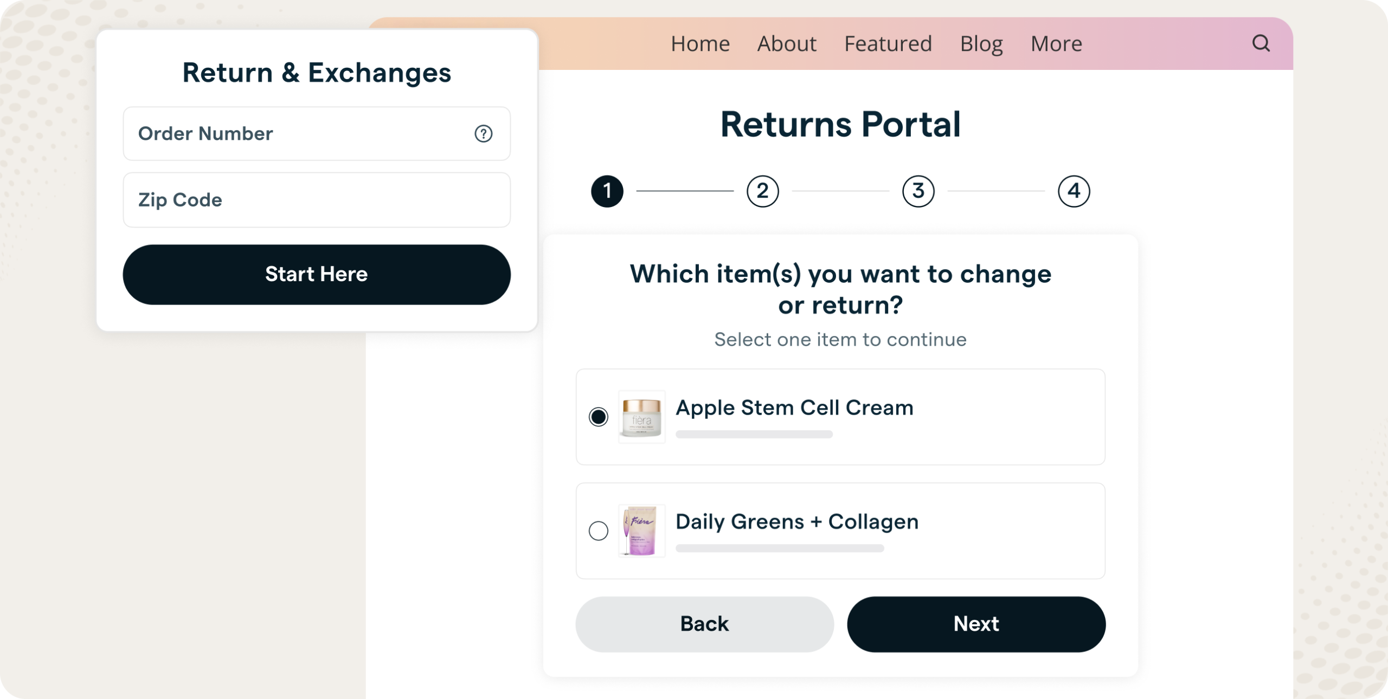Focus the Zip Code input field
The image size is (1388, 699).
point(317,200)
